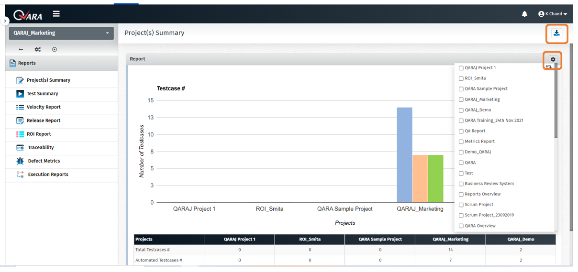This screenshot has height=272, width=578.
Task: Click the Release Report icon
Action: click(20, 120)
